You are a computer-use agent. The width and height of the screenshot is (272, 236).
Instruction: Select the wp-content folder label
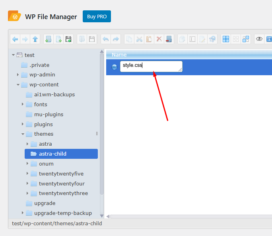44,85
